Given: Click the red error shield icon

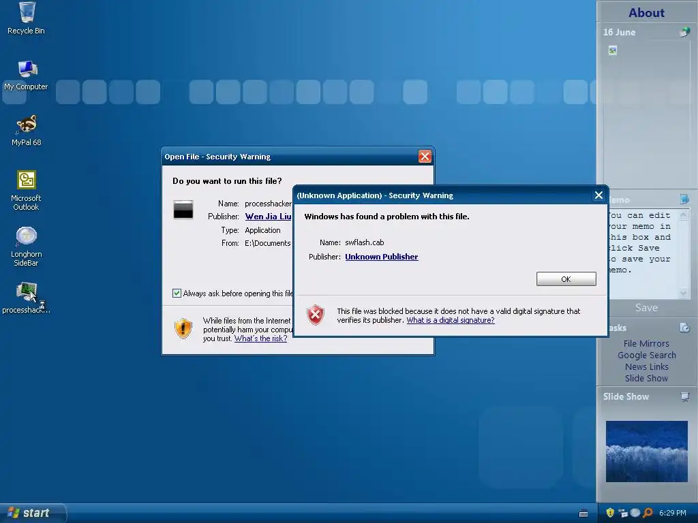Looking at the screenshot, I should tap(316, 315).
